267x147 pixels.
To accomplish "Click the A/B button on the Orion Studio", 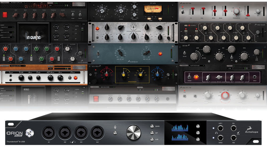I will pos(152,140).
